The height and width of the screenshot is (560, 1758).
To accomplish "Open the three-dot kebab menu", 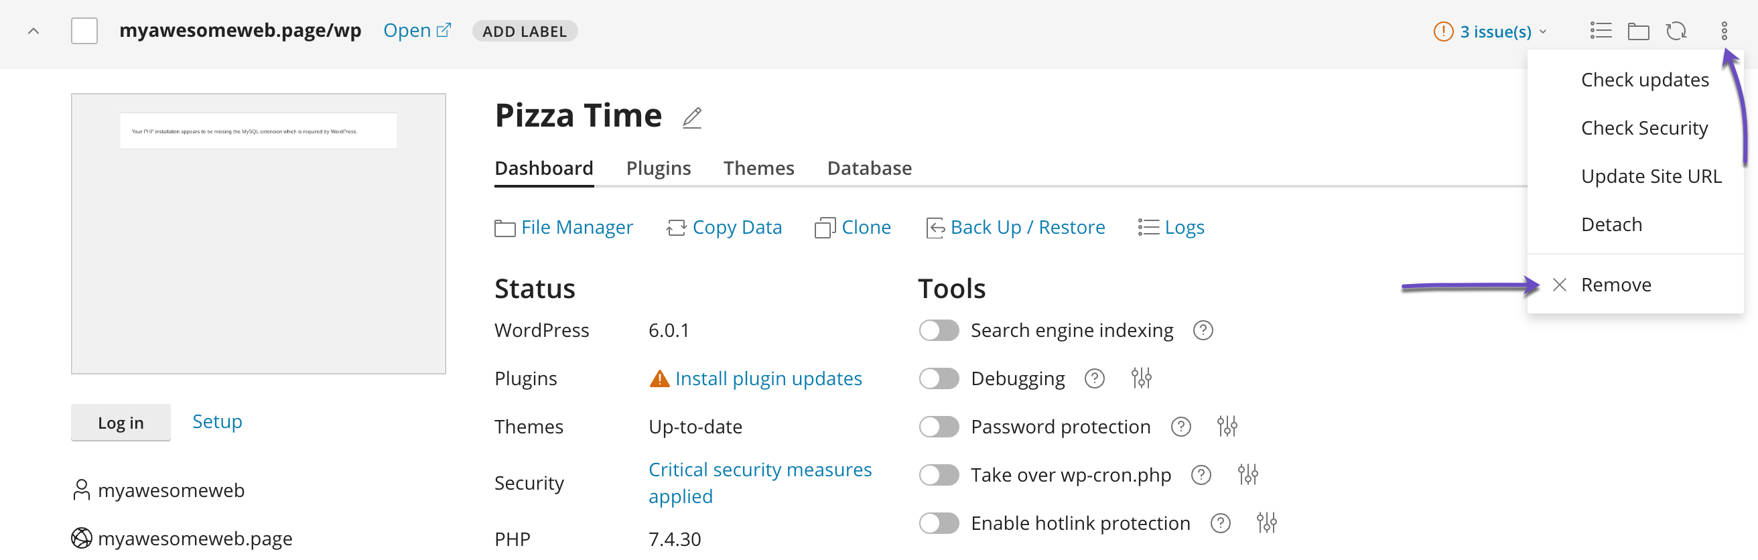I will (x=1723, y=31).
